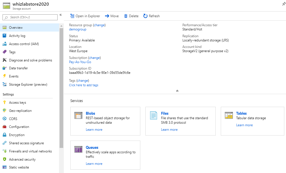Click the Queues service icon
Image resolution: width=286 pixels, height=173 pixels.
[x=78, y=149]
